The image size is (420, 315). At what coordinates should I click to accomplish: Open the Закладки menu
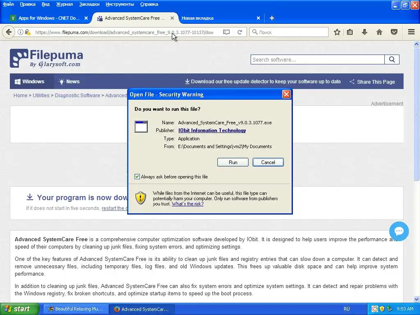[x=89, y=4]
